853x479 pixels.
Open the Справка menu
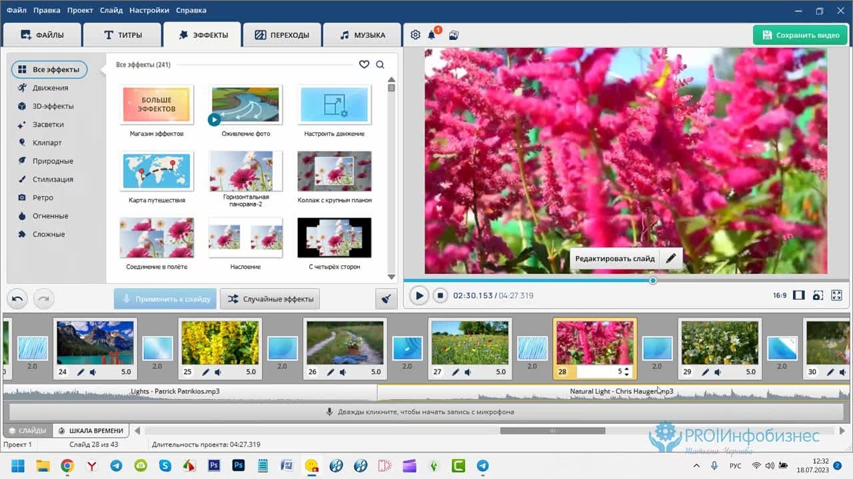(191, 11)
